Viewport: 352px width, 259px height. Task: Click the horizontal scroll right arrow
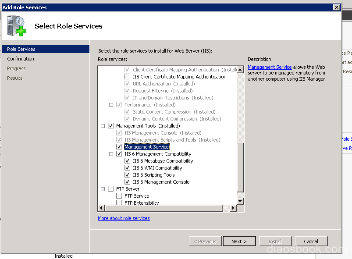233,208
